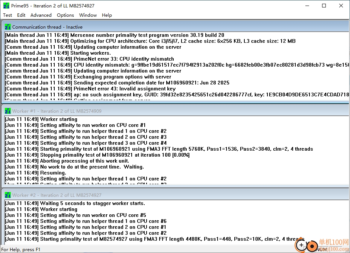
Task: Click the 'For Help, press F1' status bar text
Action: tap(21, 250)
